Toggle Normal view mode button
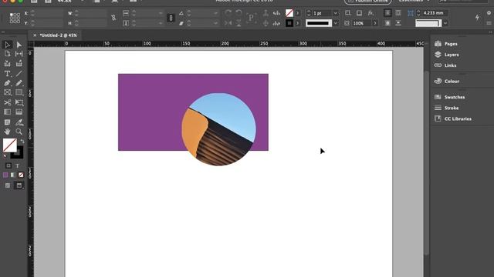 tap(7, 185)
